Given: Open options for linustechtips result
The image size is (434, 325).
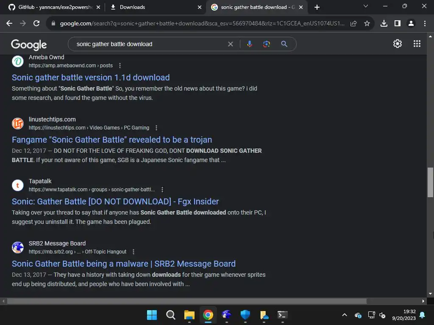Looking at the screenshot, I should pos(156,128).
